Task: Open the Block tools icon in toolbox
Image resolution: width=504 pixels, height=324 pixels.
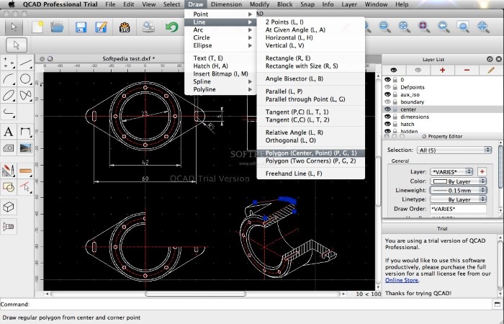Action: point(9,187)
